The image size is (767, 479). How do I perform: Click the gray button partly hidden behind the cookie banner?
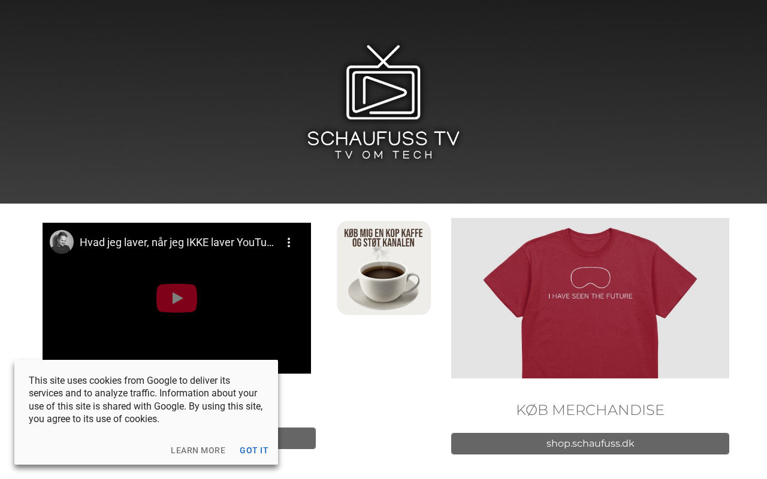(297, 438)
